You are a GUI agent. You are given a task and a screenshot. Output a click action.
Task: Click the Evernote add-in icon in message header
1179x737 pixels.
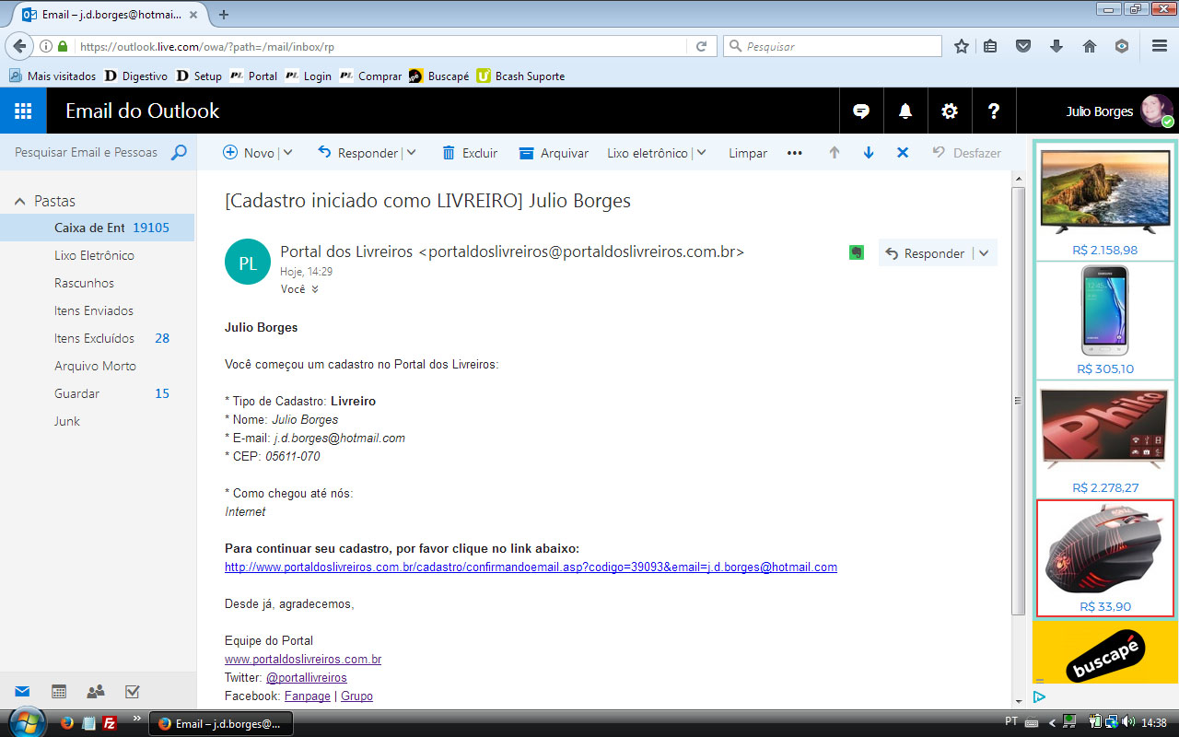[857, 252]
